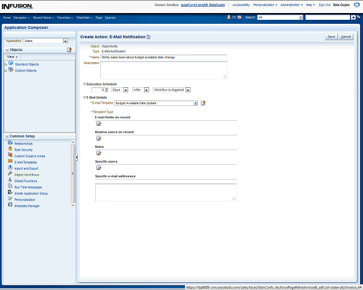Click help icon next to Create Action title
Image resolution: width=363 pixels, height=290 pixels.
pos(149,37)
